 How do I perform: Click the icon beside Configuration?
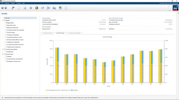(6, 52)
